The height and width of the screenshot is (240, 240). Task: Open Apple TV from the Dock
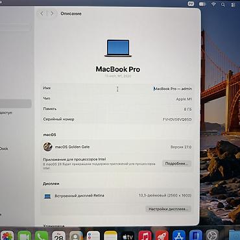click(x=128, y=235)
